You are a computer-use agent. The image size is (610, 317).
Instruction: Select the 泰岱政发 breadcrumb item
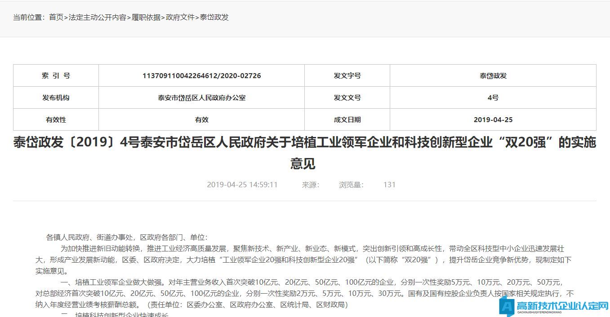pos(214,18)
